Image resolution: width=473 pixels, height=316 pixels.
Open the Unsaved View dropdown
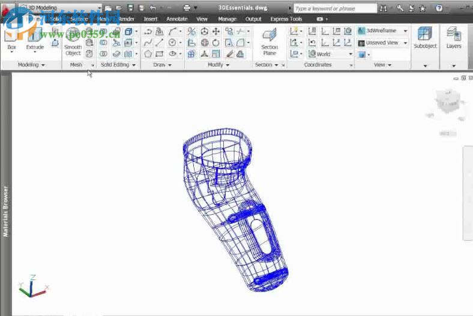[x=405, y=43]
